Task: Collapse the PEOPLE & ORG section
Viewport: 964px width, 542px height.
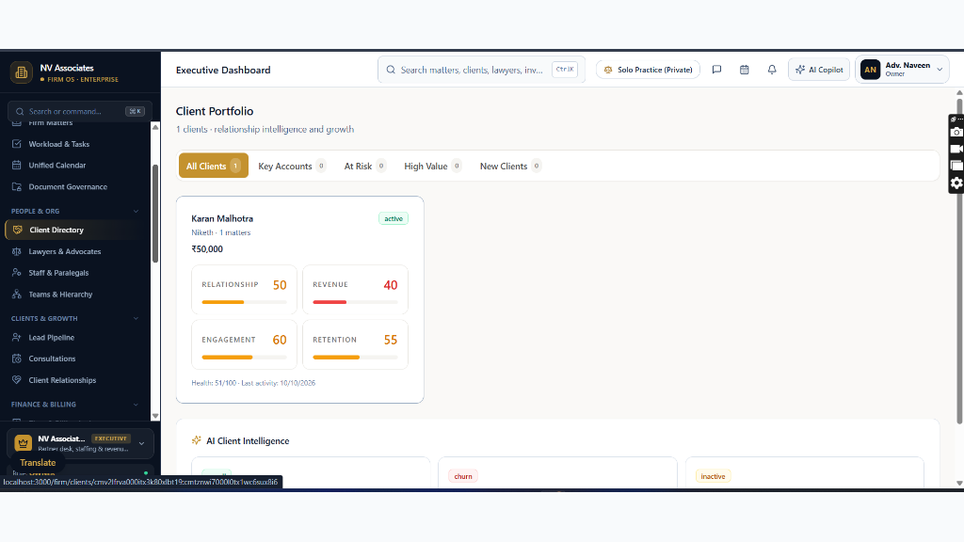Action: (136, 211)
